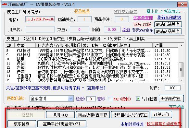Click 内存释放 link
This screenshot has height=128, width=189.
click(x=176, y=107)
